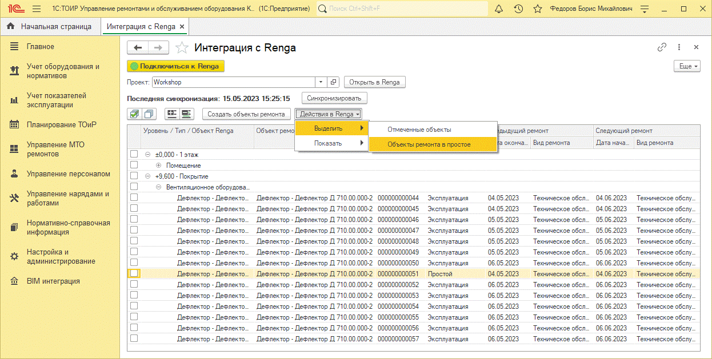
Task: Check the box on the Простой row
Action: pyautogui.click(x=134, y=273)
